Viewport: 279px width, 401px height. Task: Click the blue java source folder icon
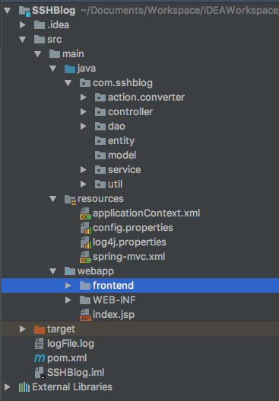pyautogui.click(x=70, y=69)
